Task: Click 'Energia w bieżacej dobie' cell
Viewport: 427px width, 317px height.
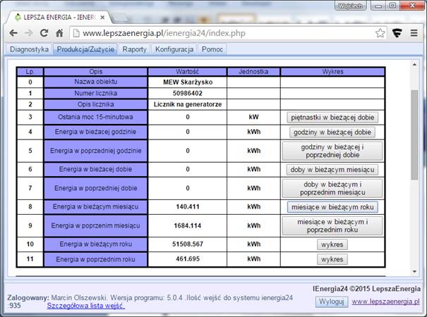Action: (x=95, y=170)
